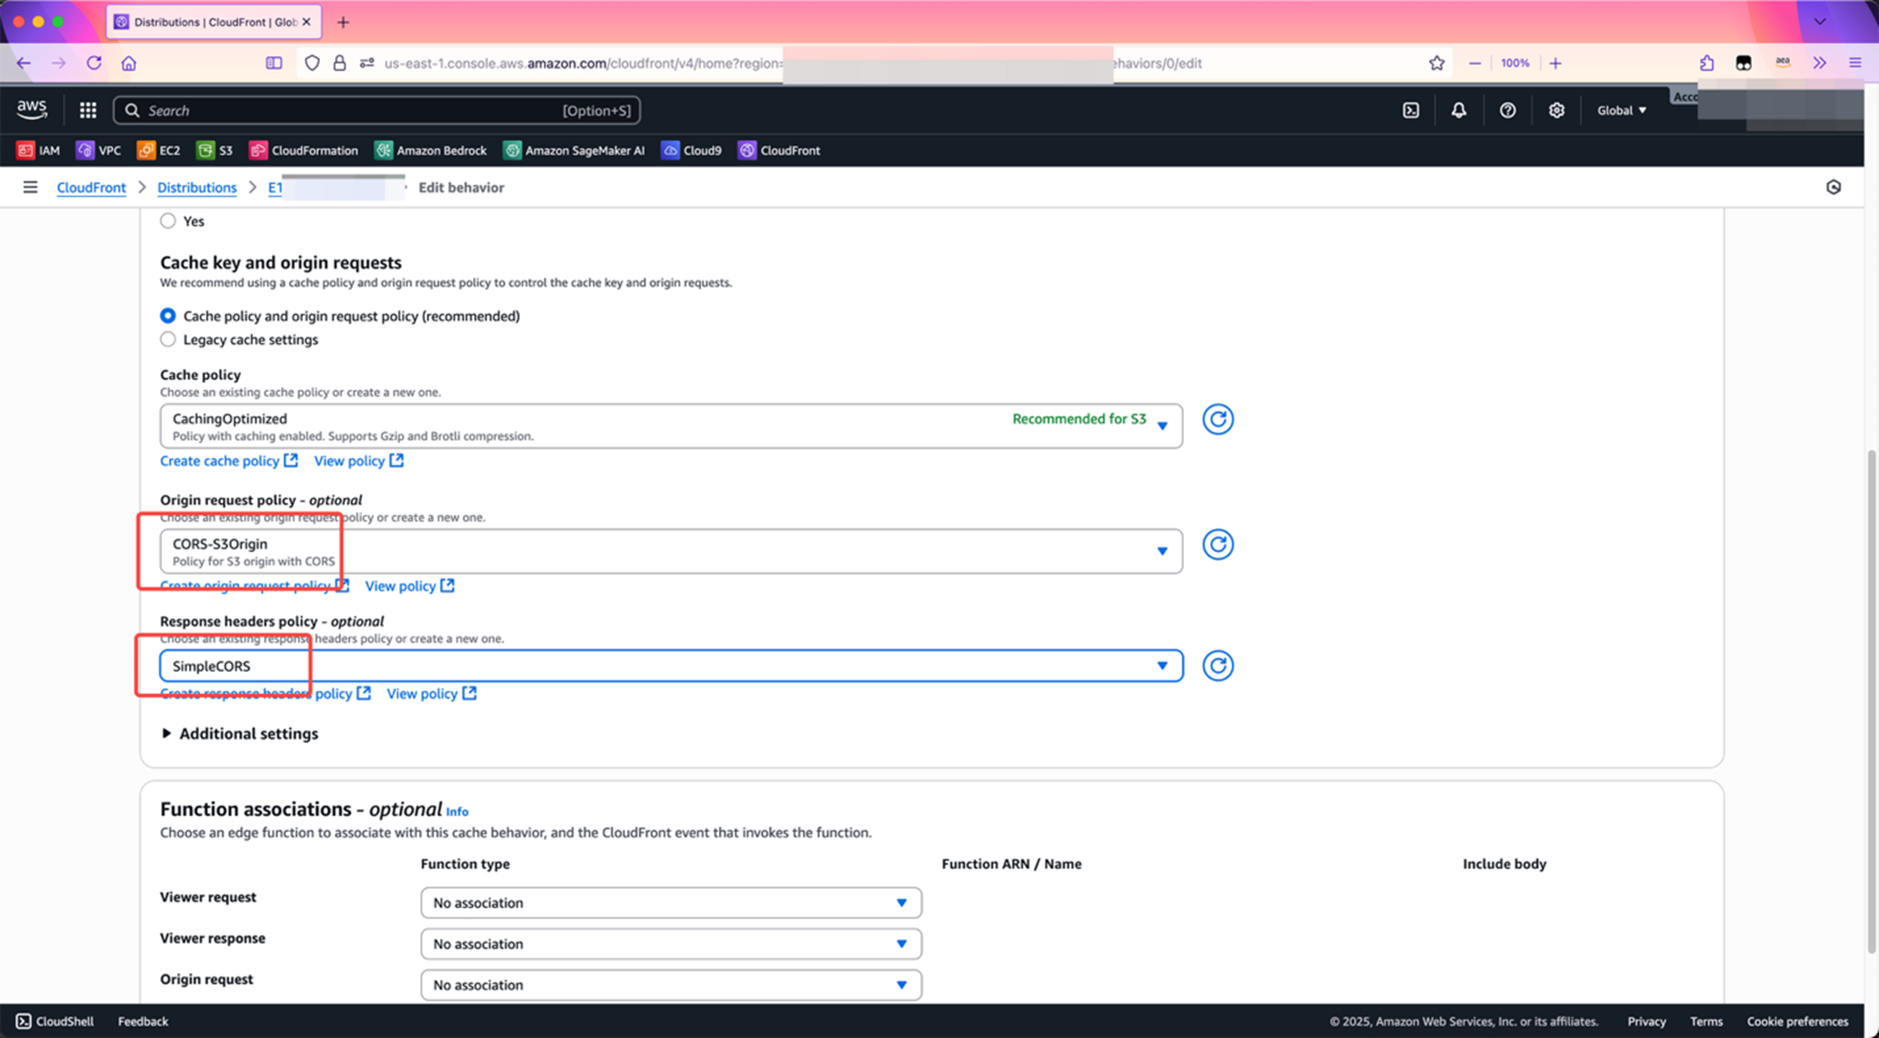Go to Distributions in the breadcrumb
The width and height of the screenshot is (1879, 1038).
click(x=197, y=187)
